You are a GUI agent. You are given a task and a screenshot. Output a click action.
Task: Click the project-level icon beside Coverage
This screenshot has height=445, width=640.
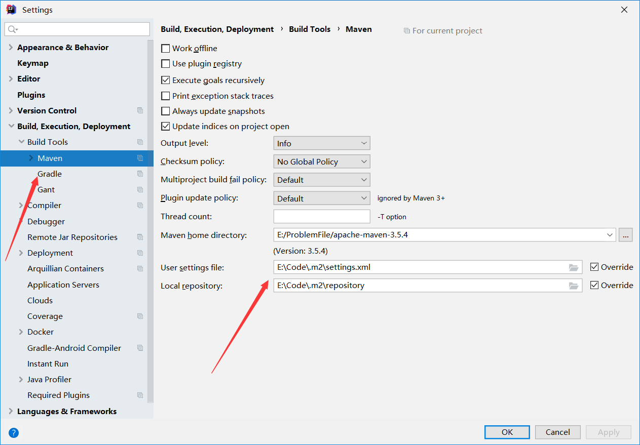click(x=140, y=316)
